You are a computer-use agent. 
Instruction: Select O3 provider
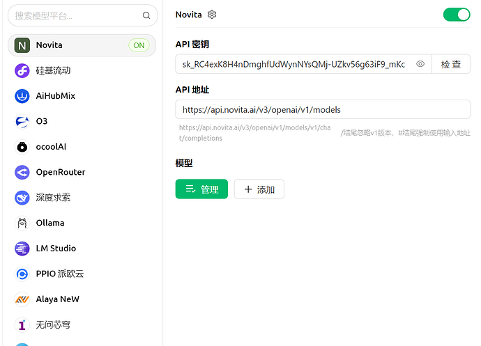coord(82,122)
